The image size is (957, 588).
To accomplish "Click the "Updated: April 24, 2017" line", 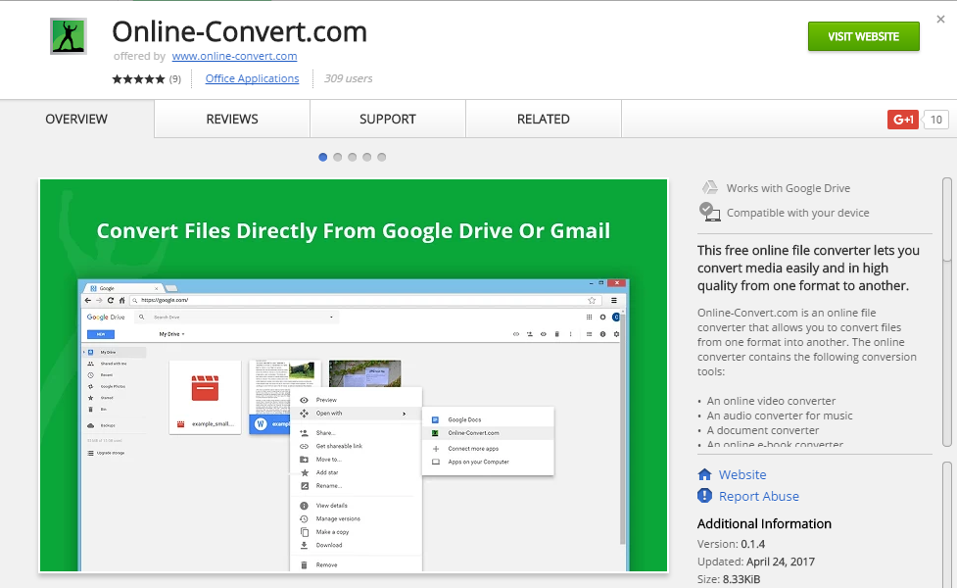I will click(756, 562).
